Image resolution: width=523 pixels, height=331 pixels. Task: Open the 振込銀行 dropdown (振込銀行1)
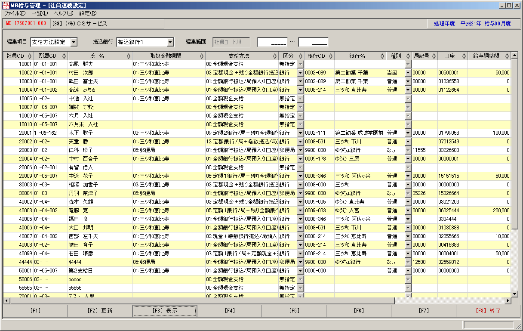170,42
